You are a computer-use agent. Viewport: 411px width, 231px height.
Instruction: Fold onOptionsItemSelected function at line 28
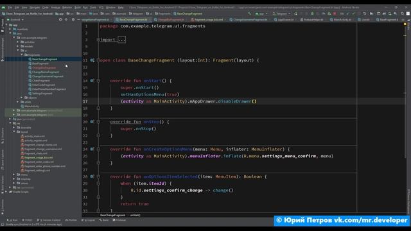pos(98,176)
